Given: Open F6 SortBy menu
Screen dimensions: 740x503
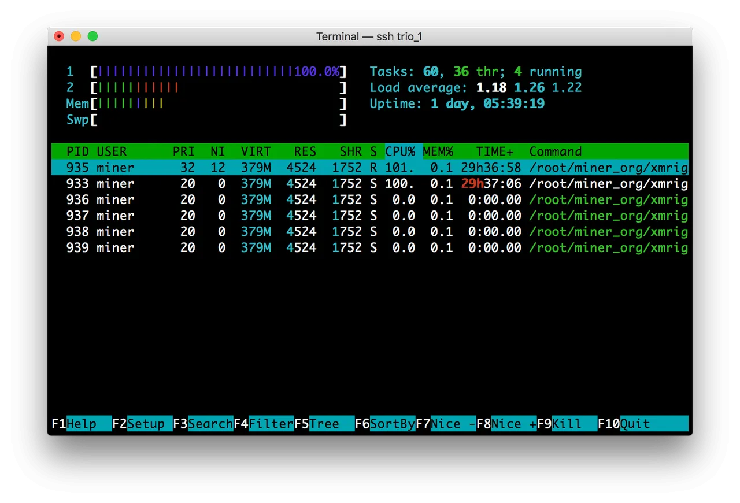Looking at the screenshot, I should click(x=385, y=424).
